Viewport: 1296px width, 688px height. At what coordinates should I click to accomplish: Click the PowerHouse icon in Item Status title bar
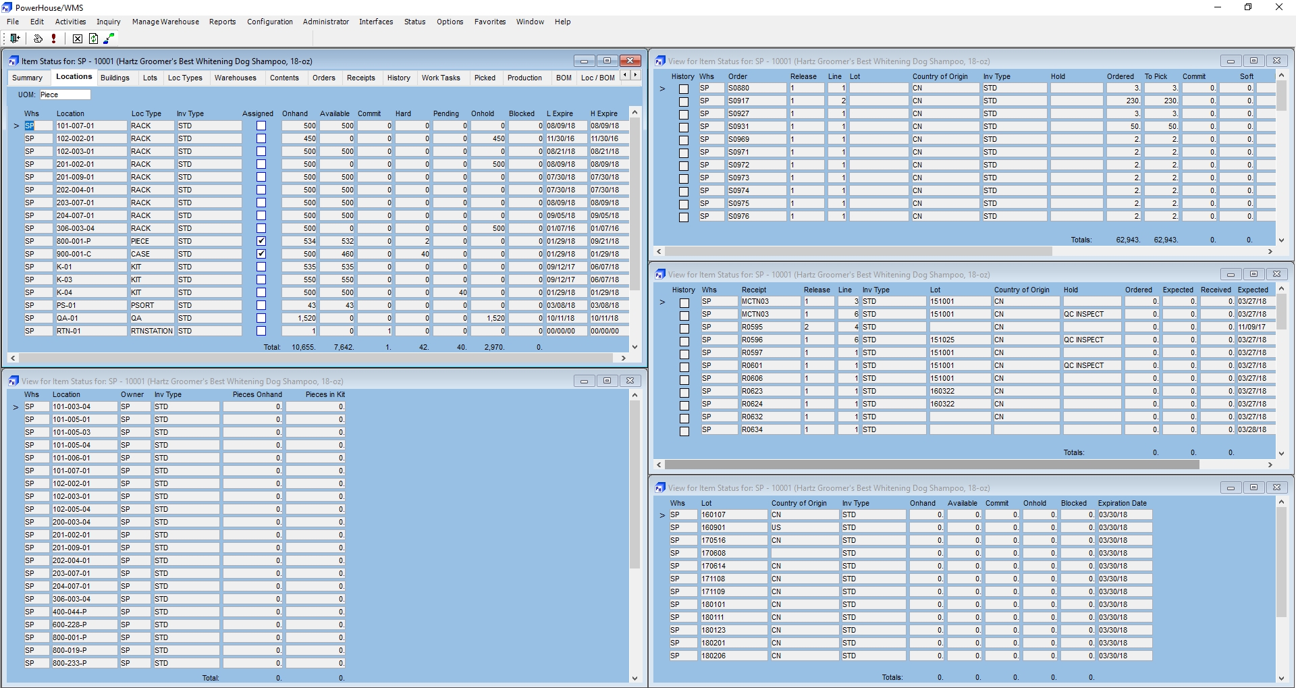(x=13, y=61)
